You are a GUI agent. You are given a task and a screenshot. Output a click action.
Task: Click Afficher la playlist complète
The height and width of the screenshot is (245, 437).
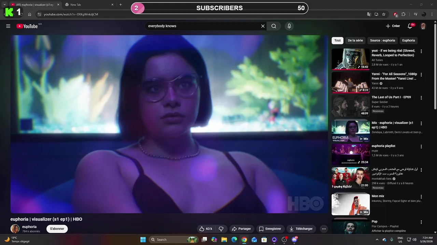[389, 231]
